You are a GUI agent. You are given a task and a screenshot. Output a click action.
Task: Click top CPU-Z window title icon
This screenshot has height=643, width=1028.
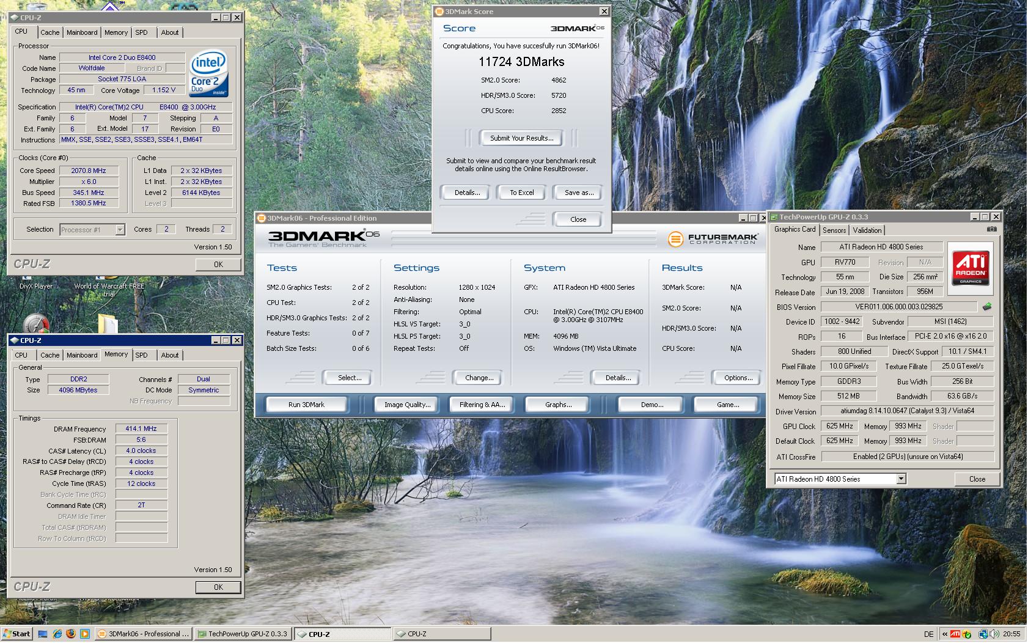click(x=15, y=18)
